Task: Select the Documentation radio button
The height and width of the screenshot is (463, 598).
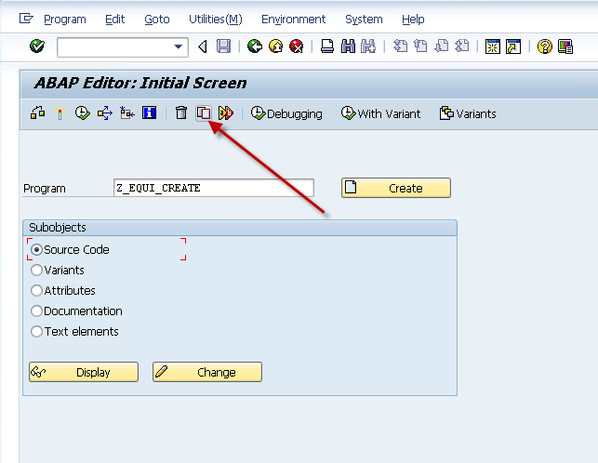Action: pyautogui.click(x=36, y=311)
